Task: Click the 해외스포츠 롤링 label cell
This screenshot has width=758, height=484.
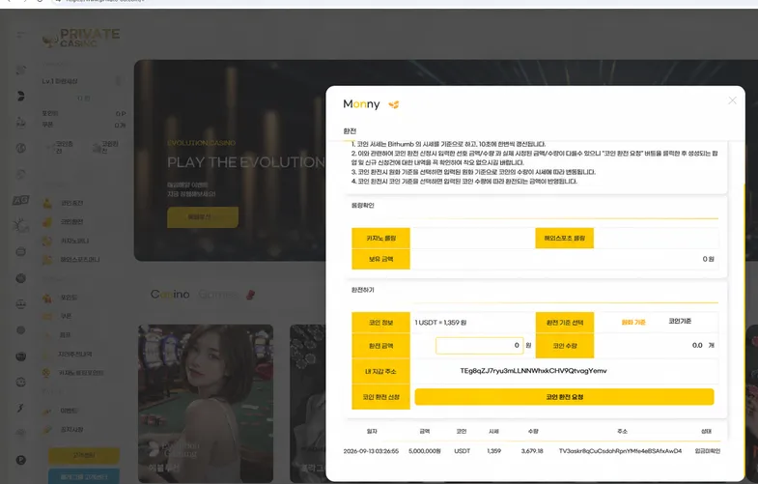Action: coord(564,238)
